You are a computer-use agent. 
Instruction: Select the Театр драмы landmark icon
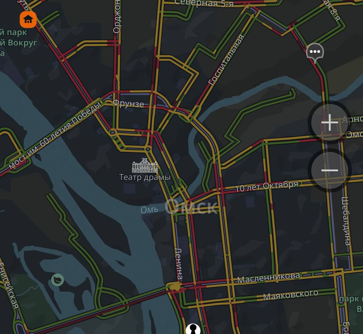145,165
